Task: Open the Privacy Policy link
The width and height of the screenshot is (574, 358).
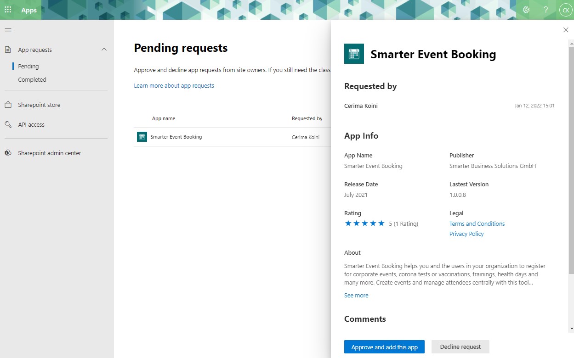Action: click(466, 234)
